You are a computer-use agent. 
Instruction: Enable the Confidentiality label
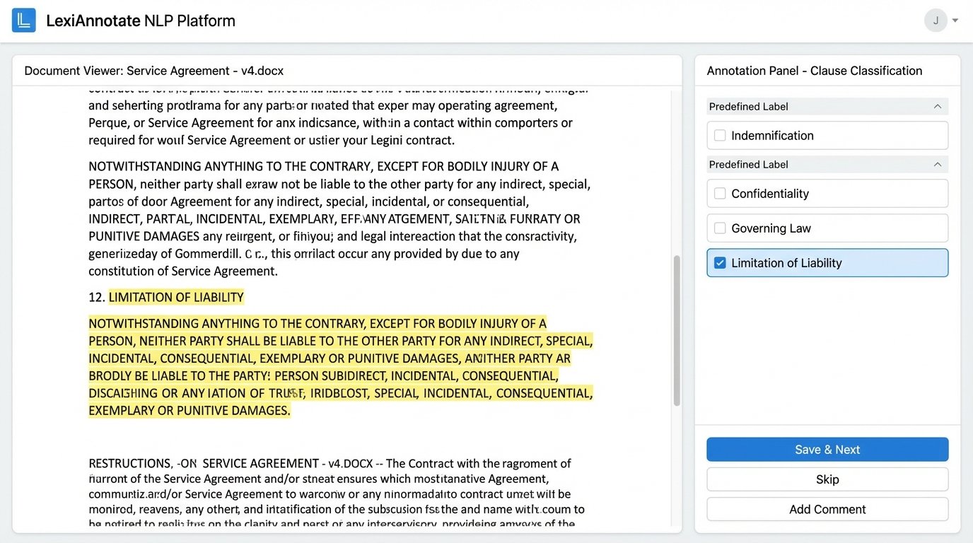point(721,193)
